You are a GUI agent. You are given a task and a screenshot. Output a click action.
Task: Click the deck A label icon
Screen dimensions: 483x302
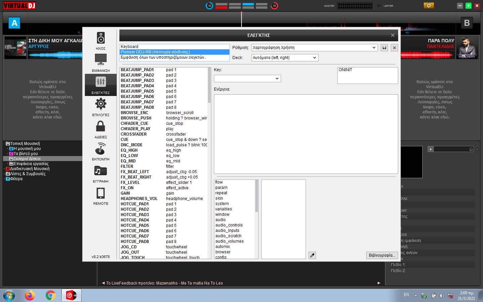point(14,23)
